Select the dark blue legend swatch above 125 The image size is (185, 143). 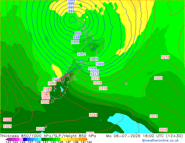[25, 139]
